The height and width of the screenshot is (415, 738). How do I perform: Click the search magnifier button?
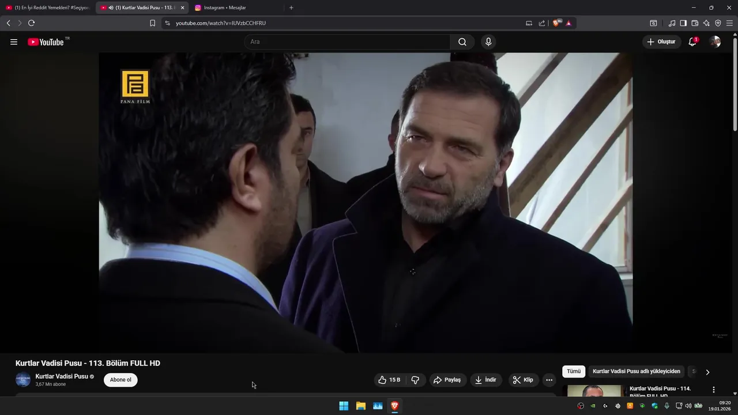[462, 41]
